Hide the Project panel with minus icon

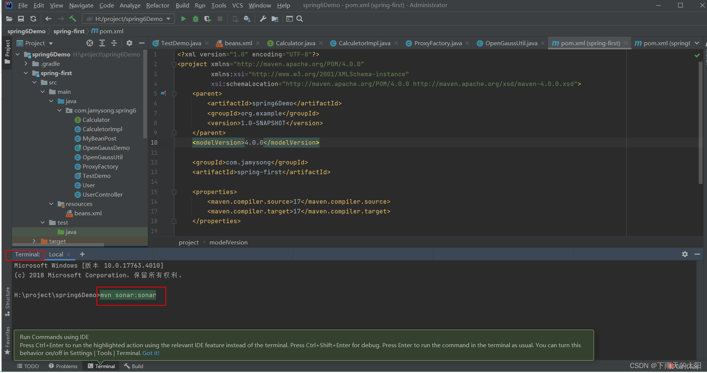(x=141, y=43)
